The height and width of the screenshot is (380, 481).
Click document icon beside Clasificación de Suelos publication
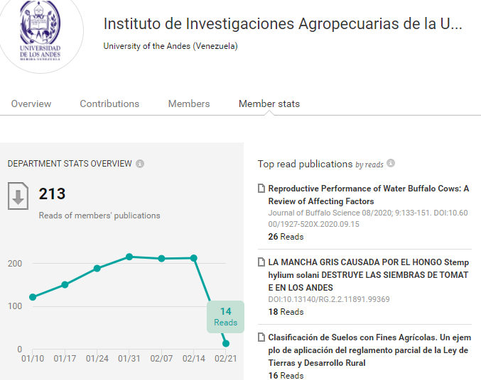(x=261, y=337)
